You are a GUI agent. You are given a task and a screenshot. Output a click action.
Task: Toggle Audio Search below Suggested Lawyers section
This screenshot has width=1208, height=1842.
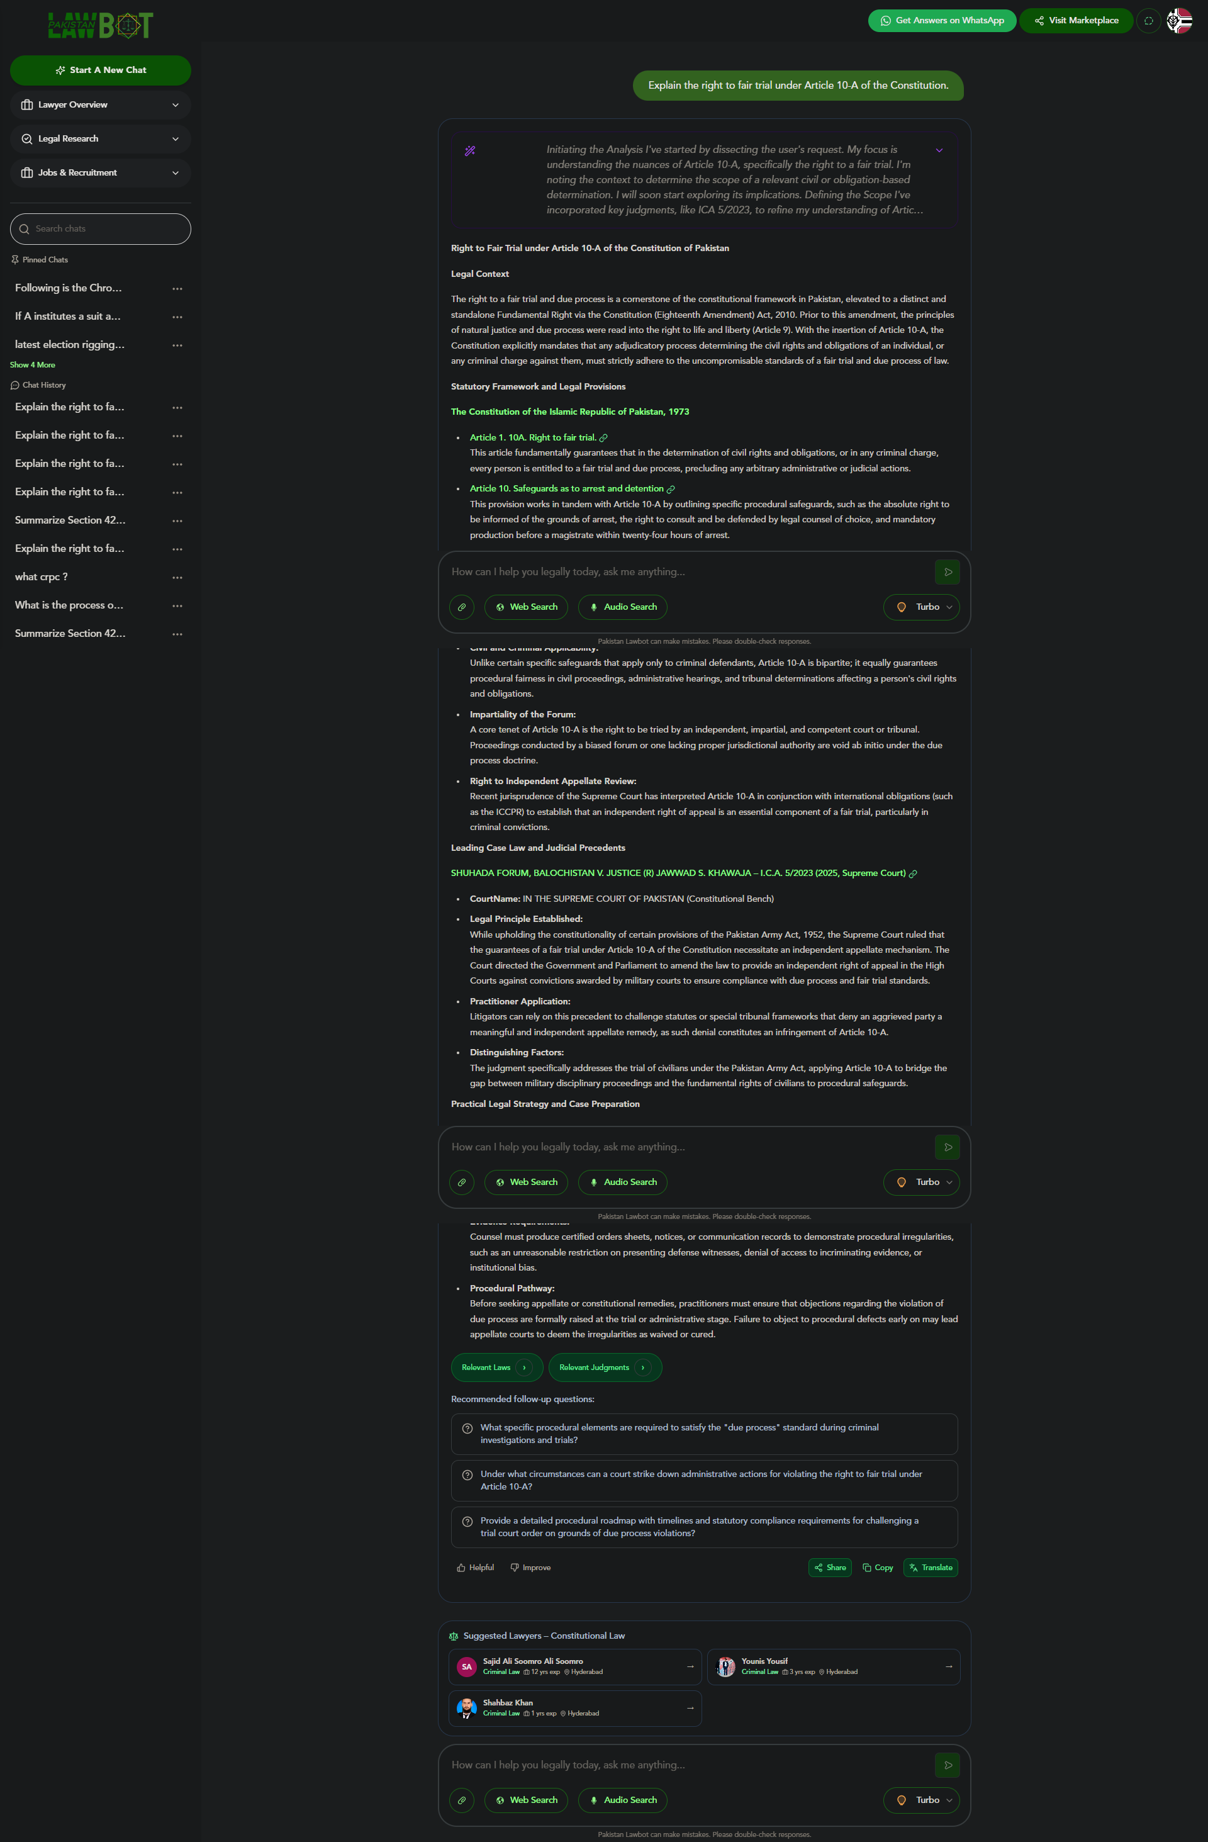coord(623,1800)
